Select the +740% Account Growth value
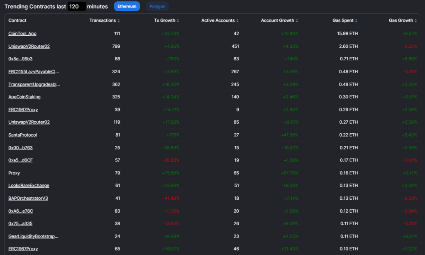 coord(291,59)
